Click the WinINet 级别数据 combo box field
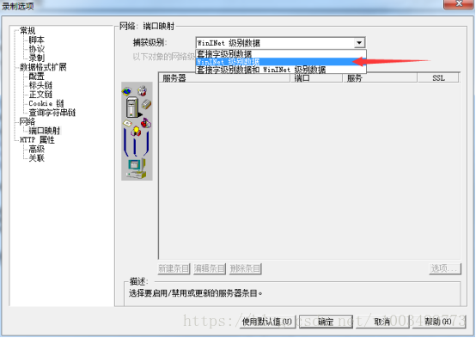 tap(280, 42)
